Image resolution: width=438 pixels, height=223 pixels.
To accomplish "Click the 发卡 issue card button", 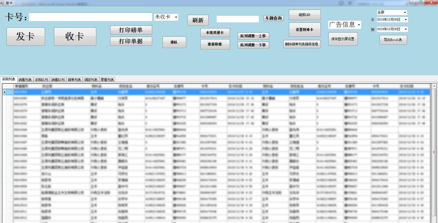I will pyautogui.click(x=25, y=36).
